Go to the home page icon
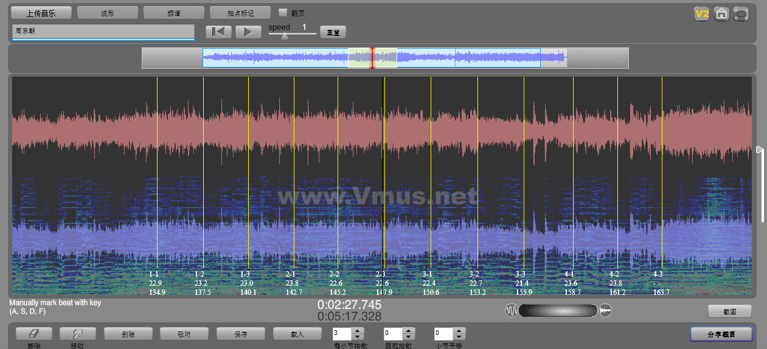The image size is (767, 349). coord(721,13)
